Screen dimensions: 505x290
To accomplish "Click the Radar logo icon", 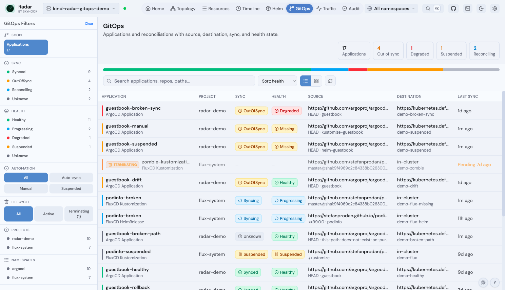I will point(10,8).
